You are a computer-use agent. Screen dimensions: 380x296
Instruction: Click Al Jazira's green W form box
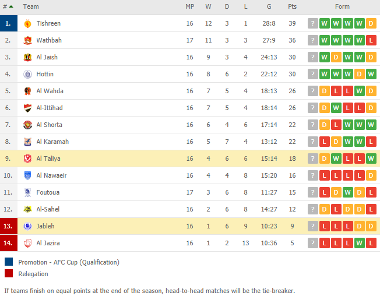[x=359, y=243]
